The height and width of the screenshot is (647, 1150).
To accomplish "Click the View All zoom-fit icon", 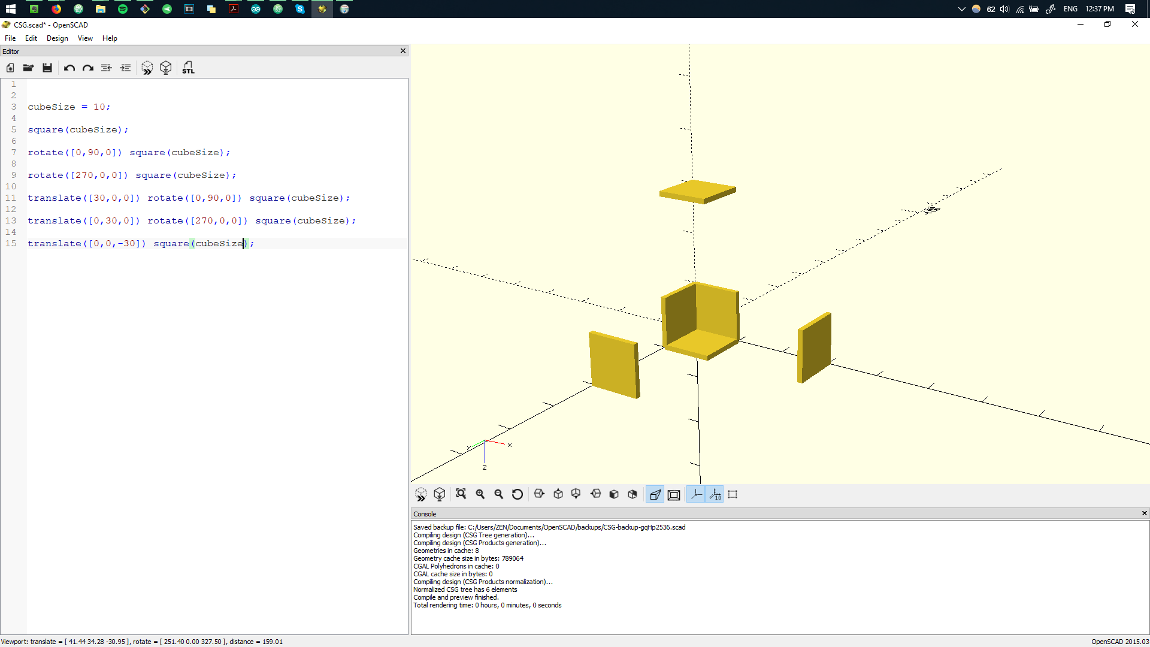I will [461, 494].
